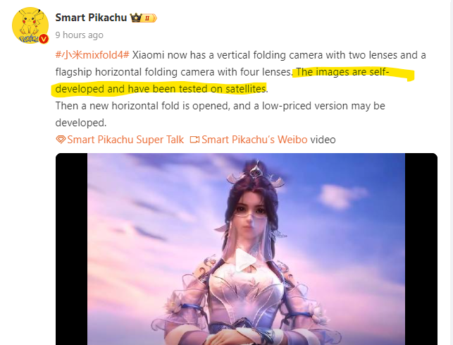Click the diamond Super Talk icon

click(x=61, y=140)
